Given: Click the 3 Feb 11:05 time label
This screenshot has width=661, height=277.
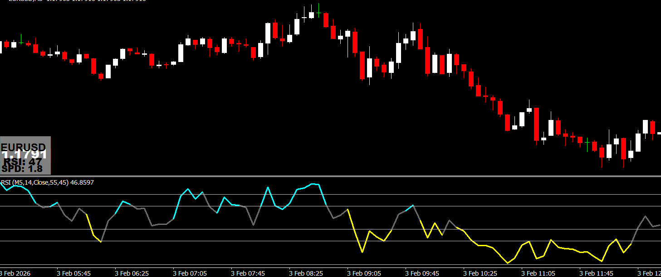Looking at the screenshot, I should (538, 273).
